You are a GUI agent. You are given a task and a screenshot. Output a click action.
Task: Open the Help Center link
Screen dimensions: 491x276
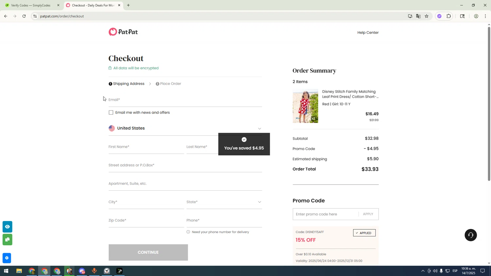click(368, 33)
